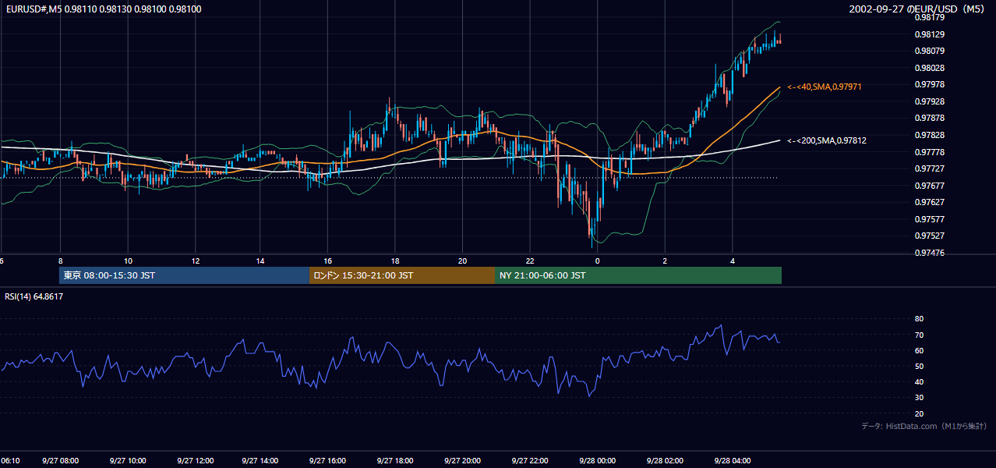Select the 200 SMA 0.97812 label
The width and height of the screenshot is (996, 468).
827,140
